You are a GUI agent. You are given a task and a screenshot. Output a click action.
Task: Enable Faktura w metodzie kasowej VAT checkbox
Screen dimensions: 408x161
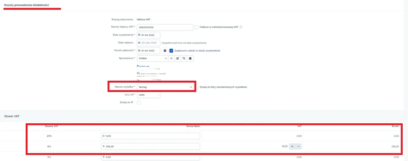pyautogui.click(x=197, y=27)
